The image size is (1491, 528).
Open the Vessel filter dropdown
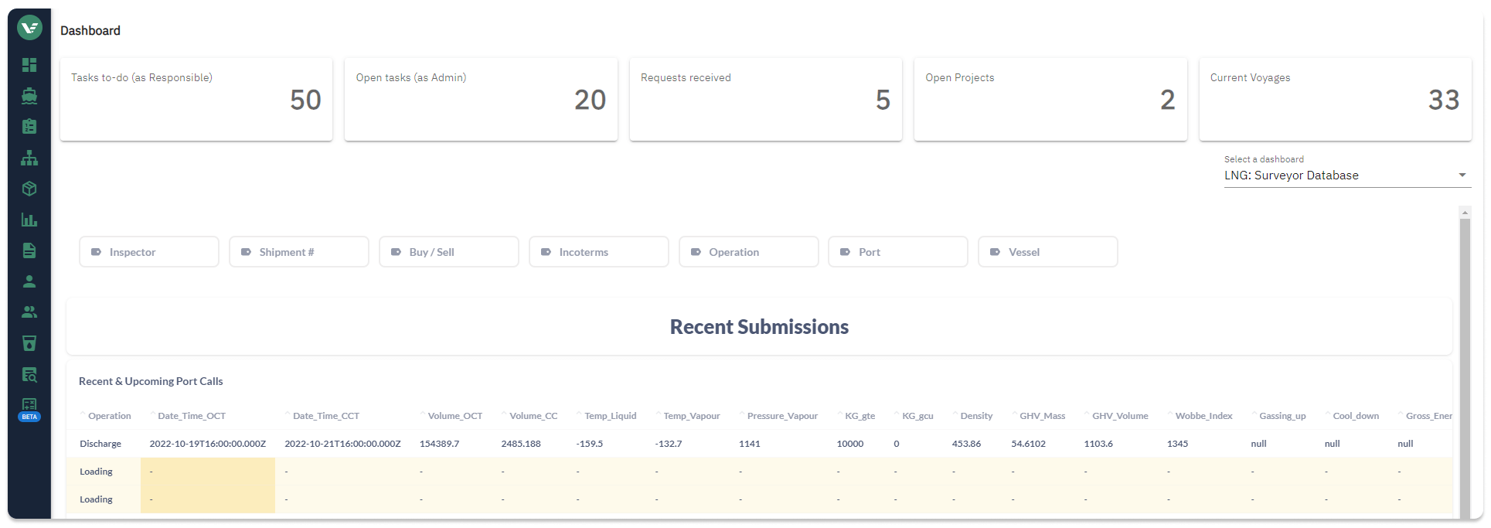tap(1048, 252)
